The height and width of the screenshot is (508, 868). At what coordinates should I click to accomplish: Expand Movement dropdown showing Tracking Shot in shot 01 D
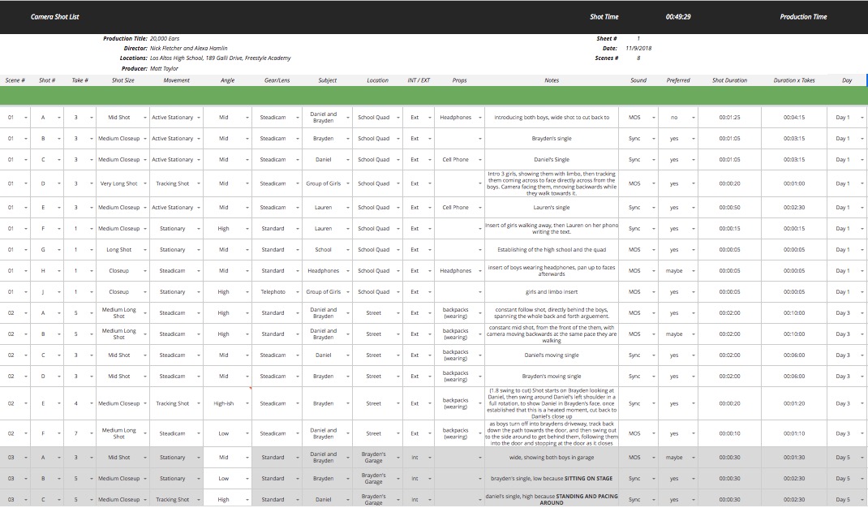pos(199,183)
